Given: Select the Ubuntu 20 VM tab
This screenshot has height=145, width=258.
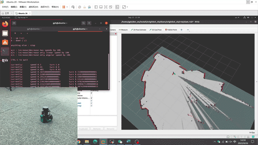Looking at the screenshot, I should point(23,13).
